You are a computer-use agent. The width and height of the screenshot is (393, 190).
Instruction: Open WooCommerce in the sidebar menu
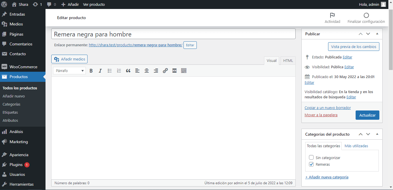23,67
